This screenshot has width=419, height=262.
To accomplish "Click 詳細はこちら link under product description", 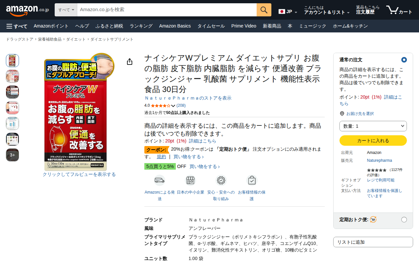I will (x=203, y=141).
